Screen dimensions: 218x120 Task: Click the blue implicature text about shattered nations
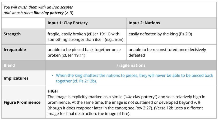click(x=134, y=78)
